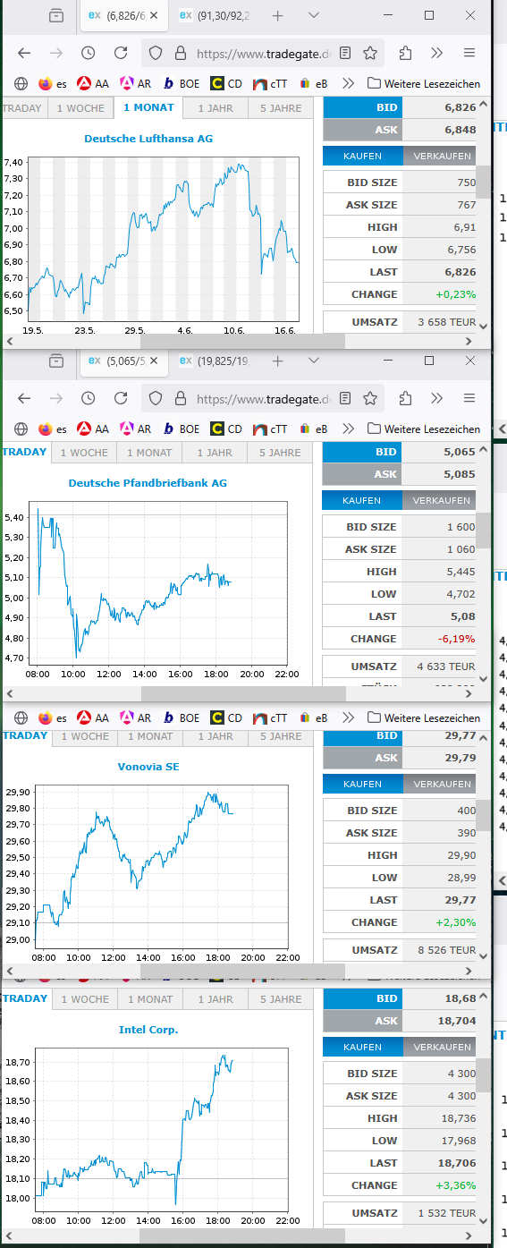Go back in the Pfandbriefbank window
Viewport: 507px width, 1248px height.
point(24,398)
